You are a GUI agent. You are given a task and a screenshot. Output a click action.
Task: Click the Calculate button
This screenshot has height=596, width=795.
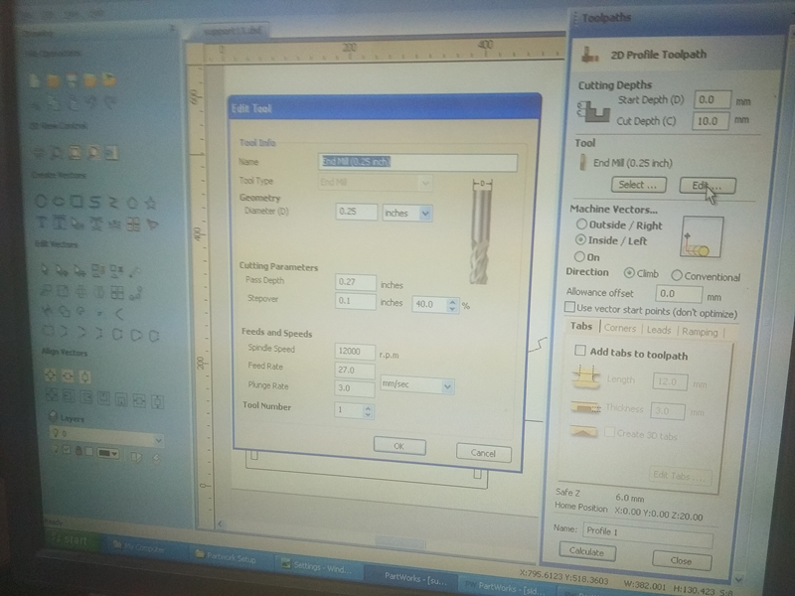click(x=587, y=551)
